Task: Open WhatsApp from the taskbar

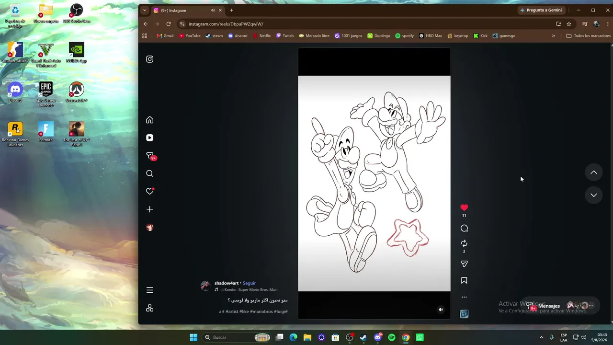Action: (420, 337)
